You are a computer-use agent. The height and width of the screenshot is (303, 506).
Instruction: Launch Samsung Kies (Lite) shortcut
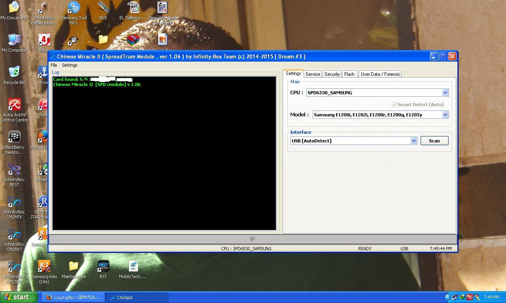point(44,272)
